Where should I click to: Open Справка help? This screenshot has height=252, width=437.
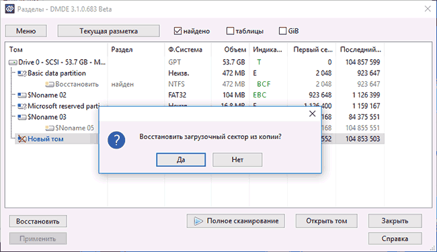point(395,239)
